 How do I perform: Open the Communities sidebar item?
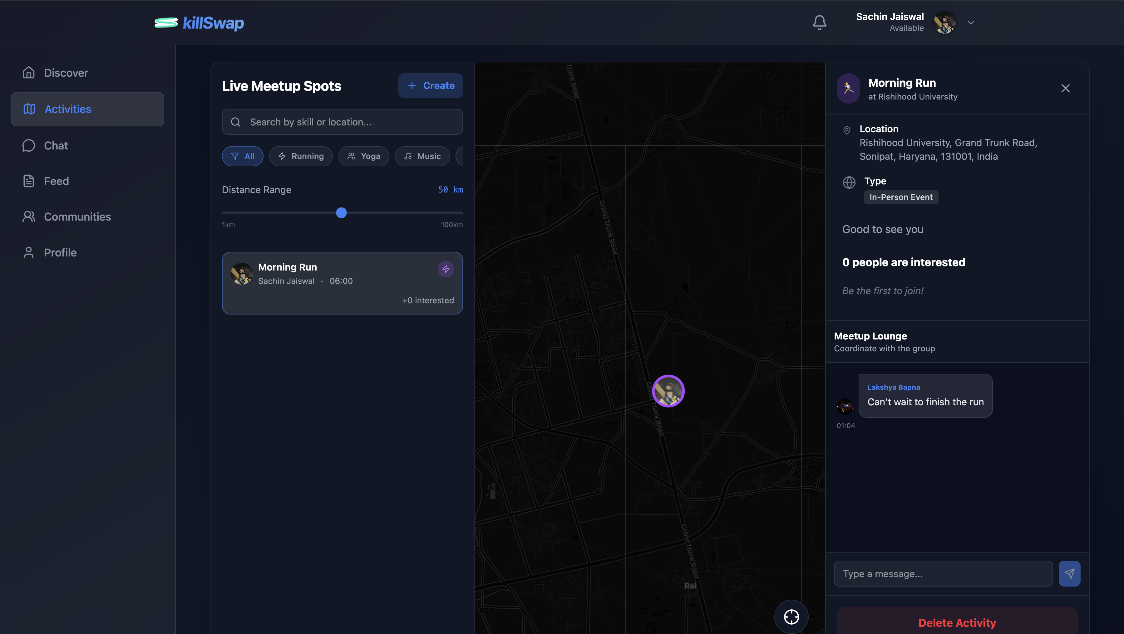[77, 217]
